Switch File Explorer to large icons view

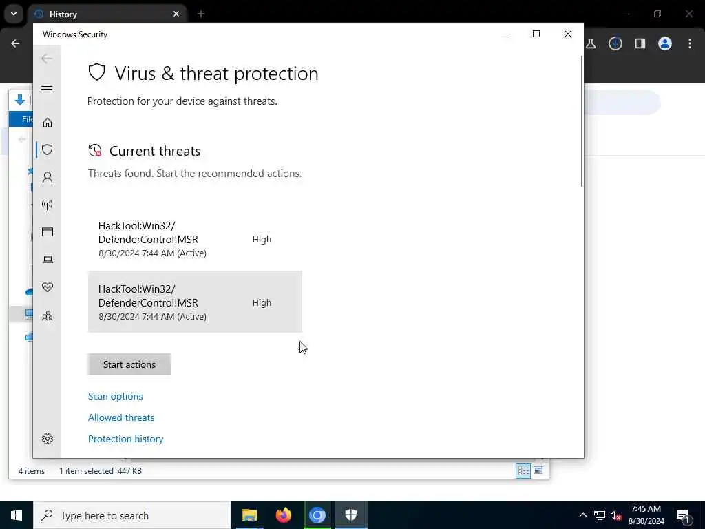[538, 470]
